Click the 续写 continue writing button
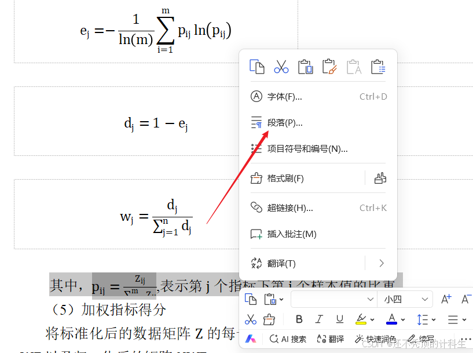 (421, 339)
